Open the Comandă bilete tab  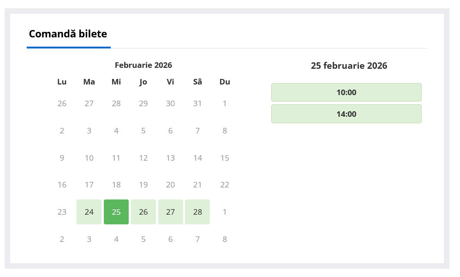68,34
